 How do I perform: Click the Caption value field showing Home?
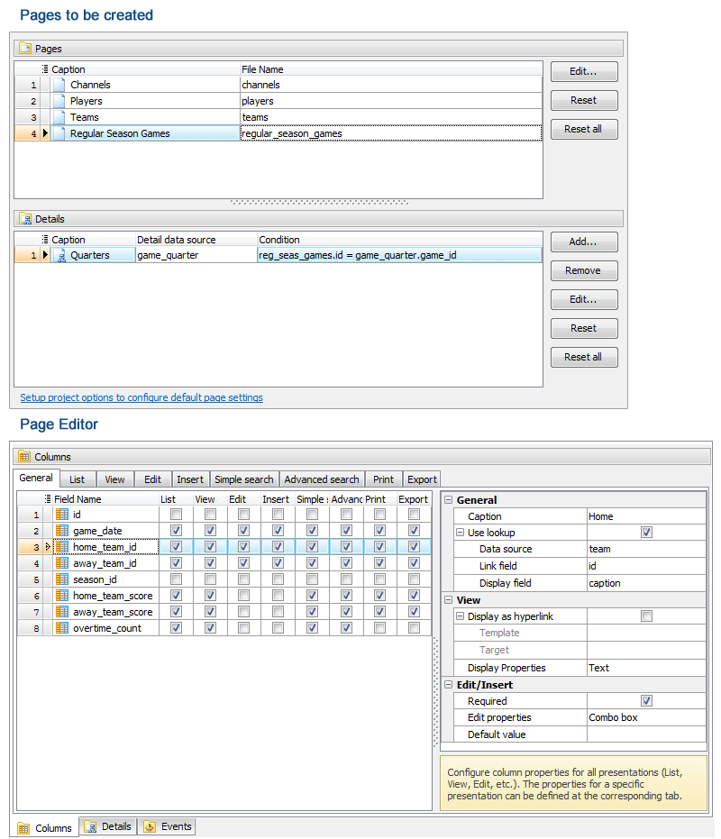tap(645, 516)
